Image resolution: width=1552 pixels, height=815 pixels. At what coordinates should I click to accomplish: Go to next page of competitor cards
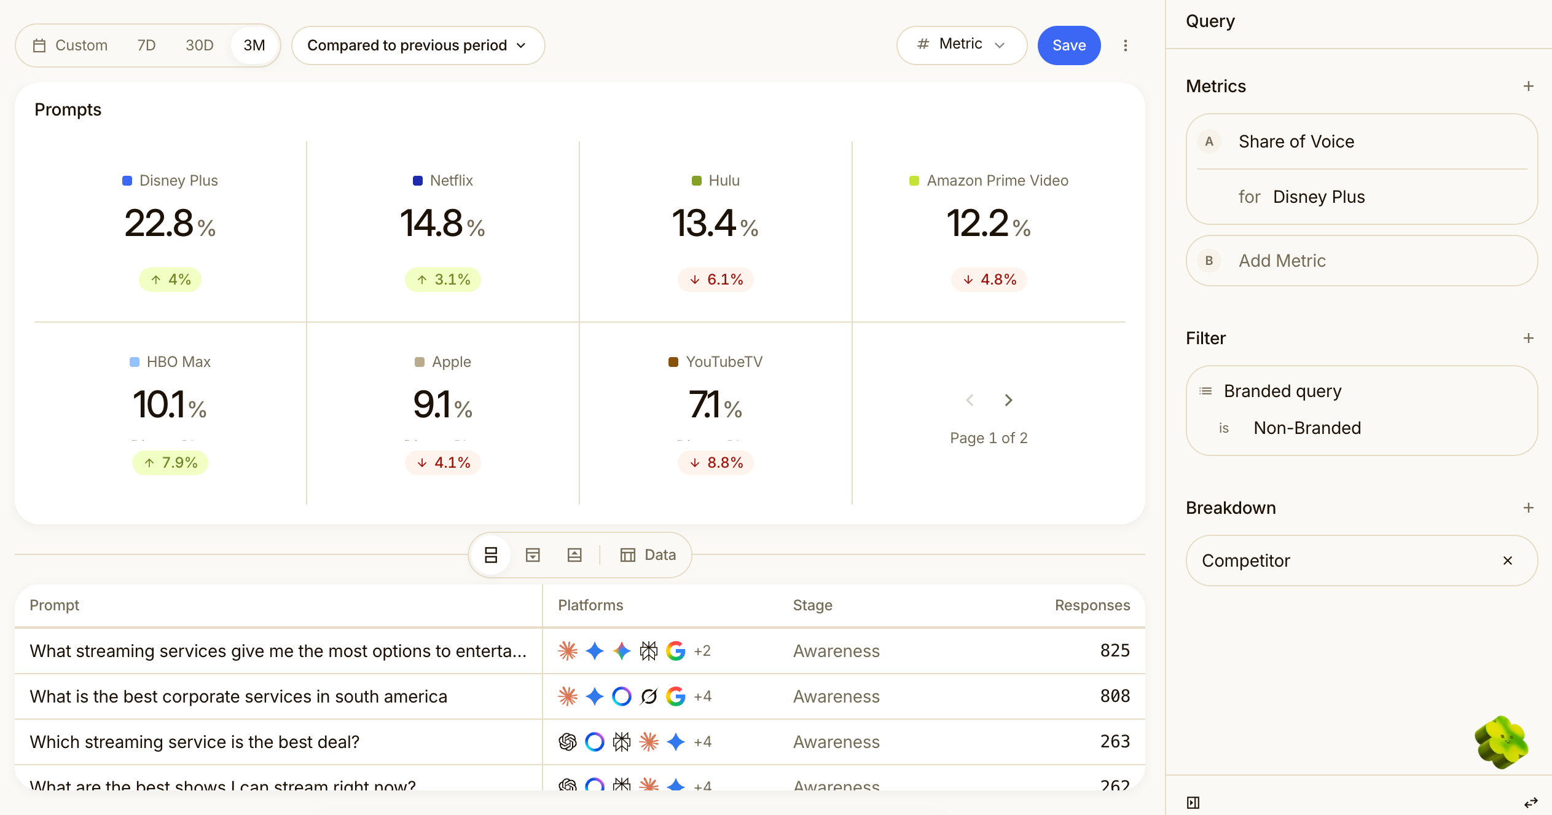(1008, 400)
